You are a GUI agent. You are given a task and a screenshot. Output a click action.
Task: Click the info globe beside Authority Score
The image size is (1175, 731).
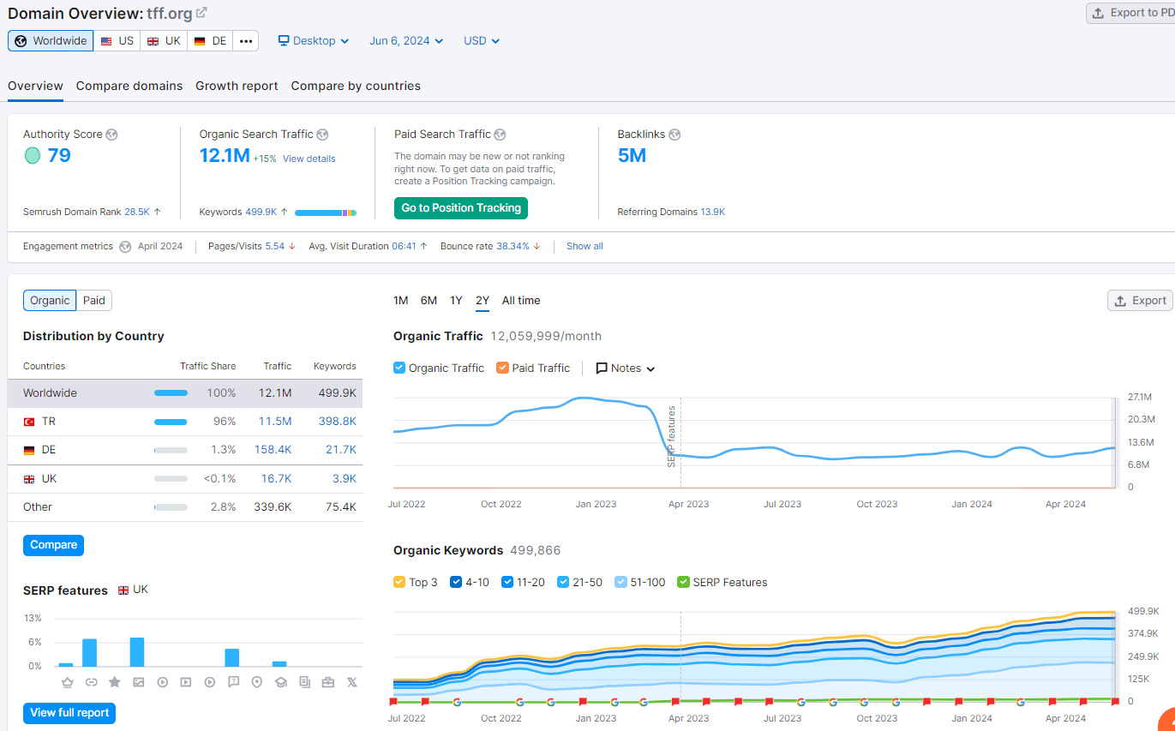pyautogui.click(x=111, y=135)
